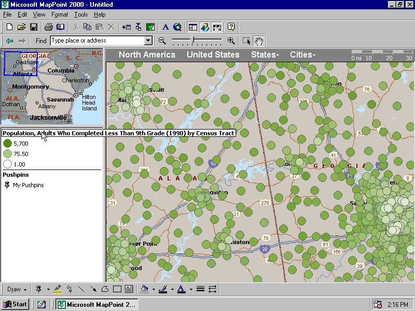Click the Line Style icon
Image resolution: width=415 pixels, height=311 pixels.
pyautogui.click(x=200, y=289)
